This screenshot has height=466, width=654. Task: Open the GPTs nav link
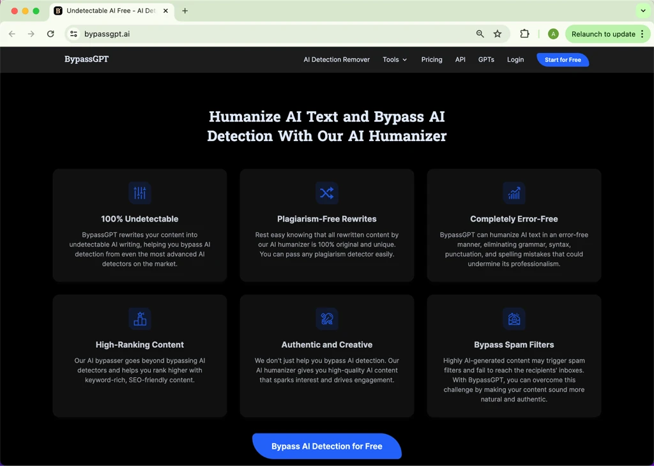point(486,59)
